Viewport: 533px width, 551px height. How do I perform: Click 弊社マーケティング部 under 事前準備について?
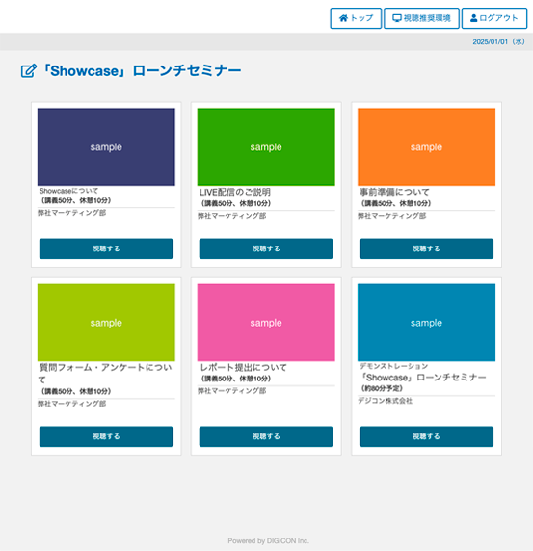coord(392,216)
